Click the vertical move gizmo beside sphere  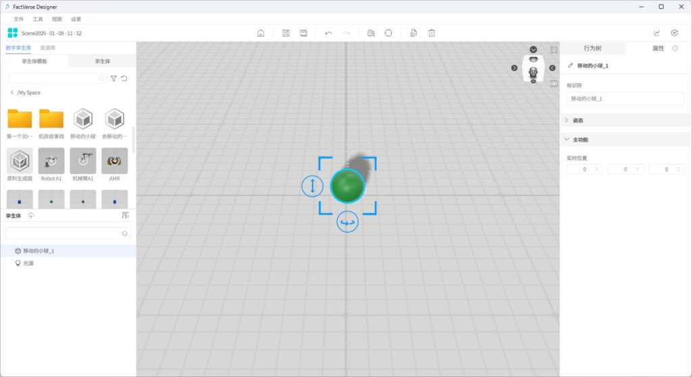[312, 186]
